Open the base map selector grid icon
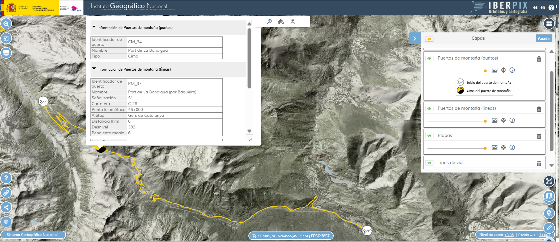 pos(549,24)
